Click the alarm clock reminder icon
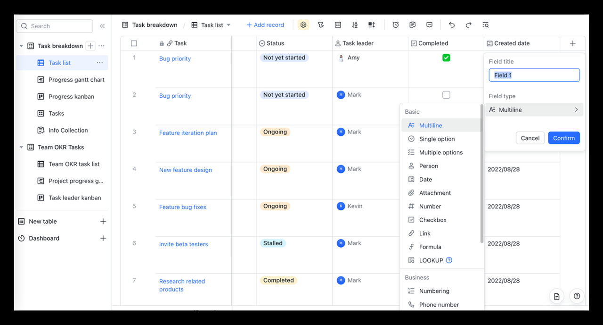603x325 pixels. [396, 25]
